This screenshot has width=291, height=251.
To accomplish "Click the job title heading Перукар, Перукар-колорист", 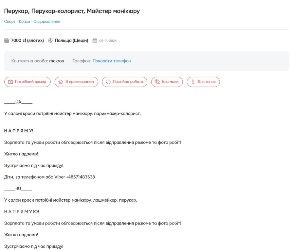I will tap(72, 11).
